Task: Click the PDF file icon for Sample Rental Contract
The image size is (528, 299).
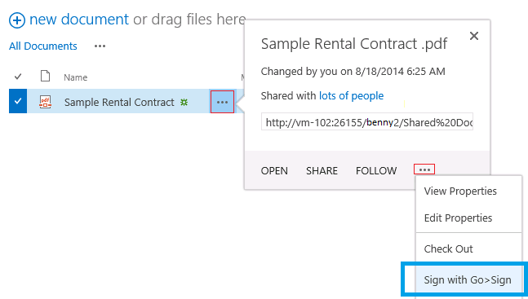Action: click(45, 102)
